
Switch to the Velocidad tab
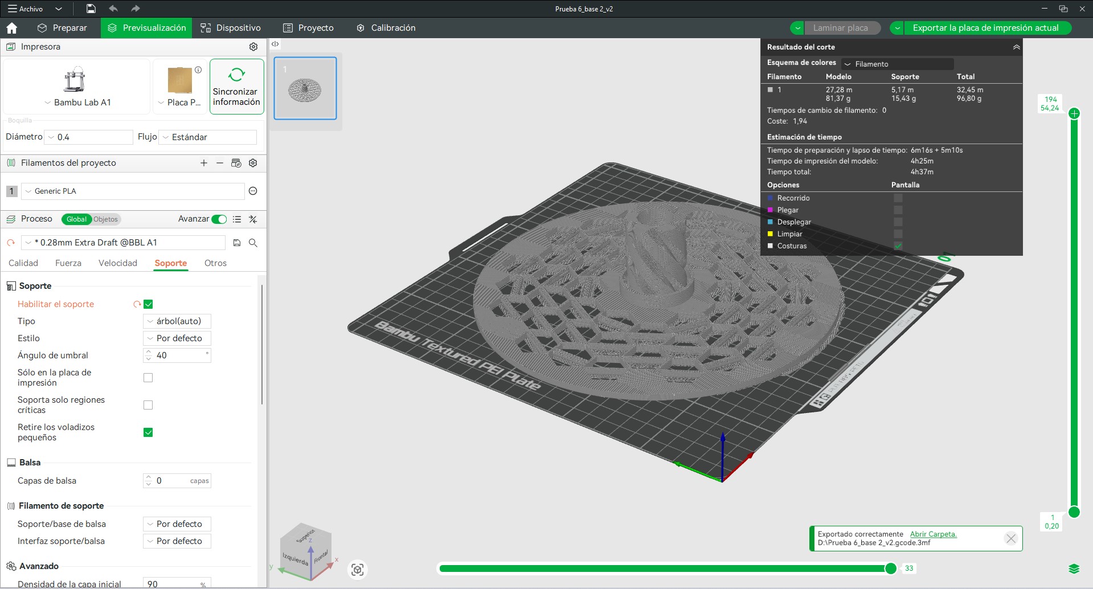click(x=118, y=263)
